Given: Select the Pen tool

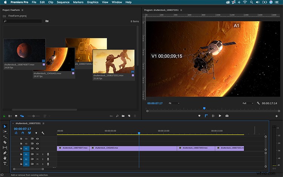Looking at the screenshot, I should 5,153.
